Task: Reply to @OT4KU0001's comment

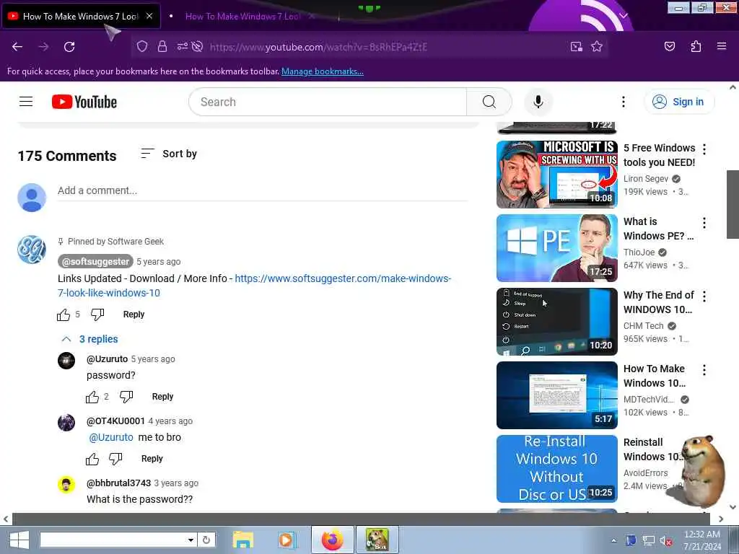Action: click(152, 459)
